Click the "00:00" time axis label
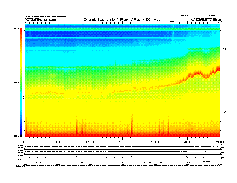The image size is (237, 183). [x=25, y=142]
